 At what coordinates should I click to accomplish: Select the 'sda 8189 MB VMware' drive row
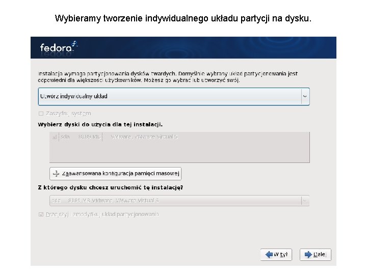click(x=179, y=137)
